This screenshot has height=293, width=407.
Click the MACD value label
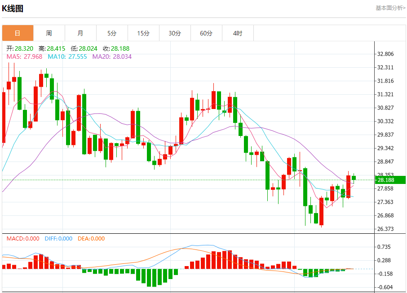pos(23,239)
